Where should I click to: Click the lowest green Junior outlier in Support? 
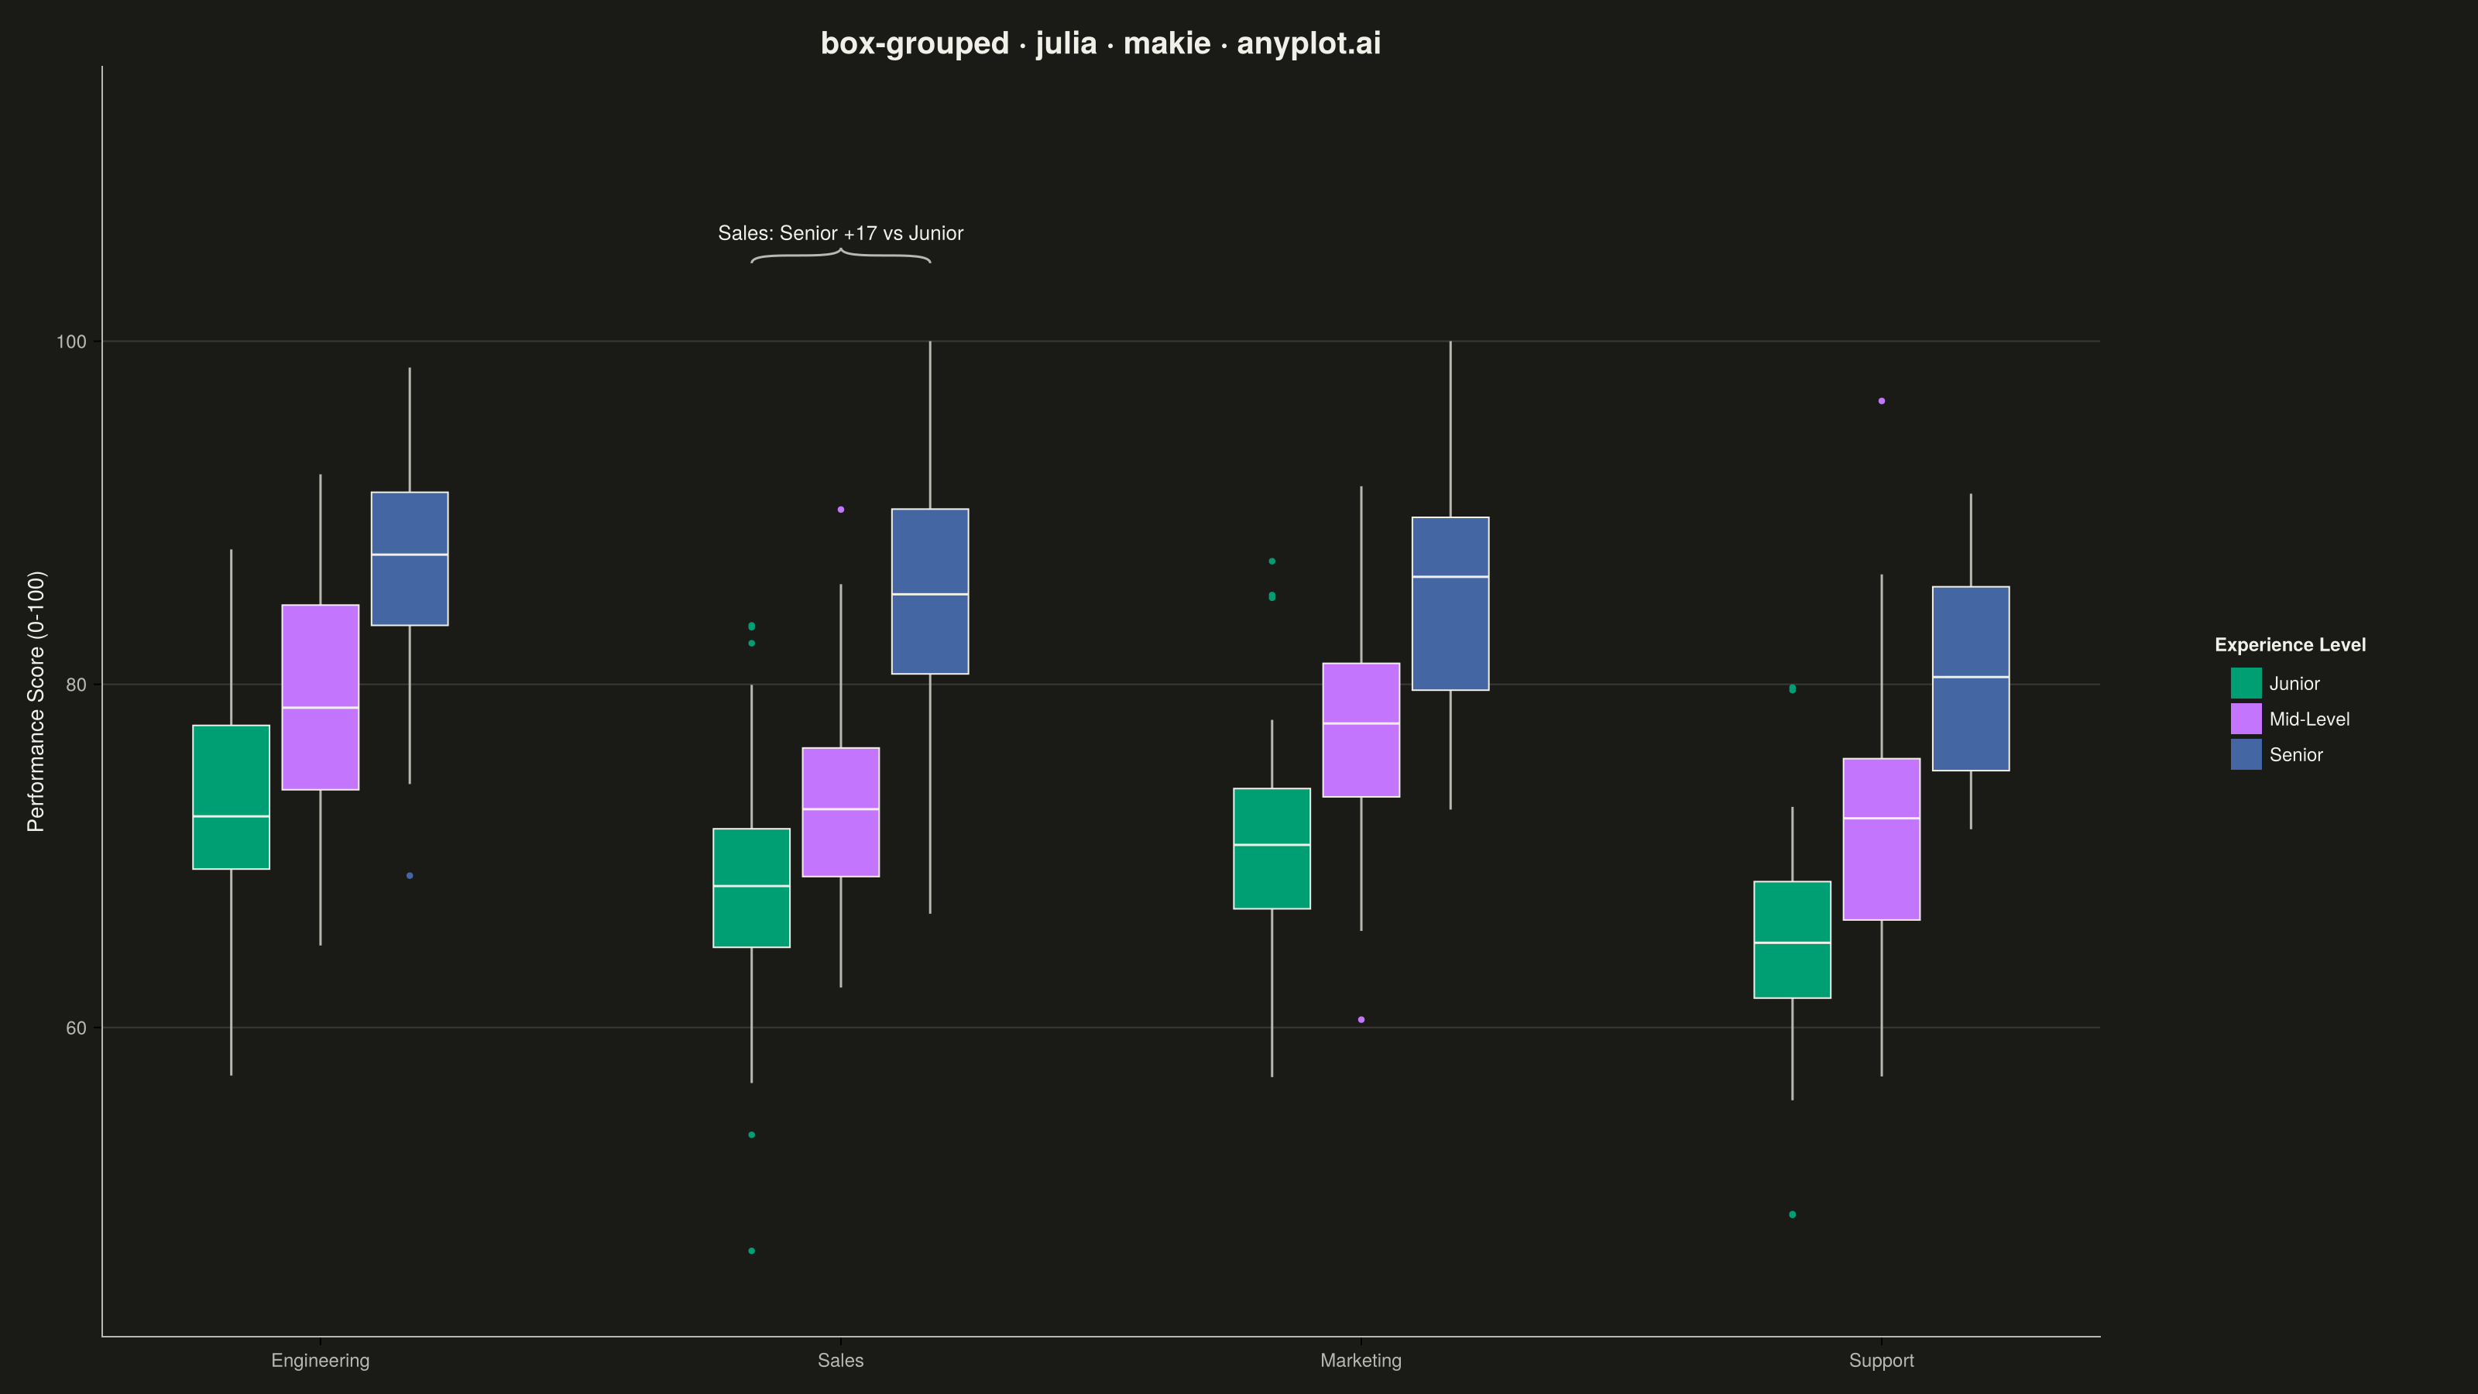1792,1214
